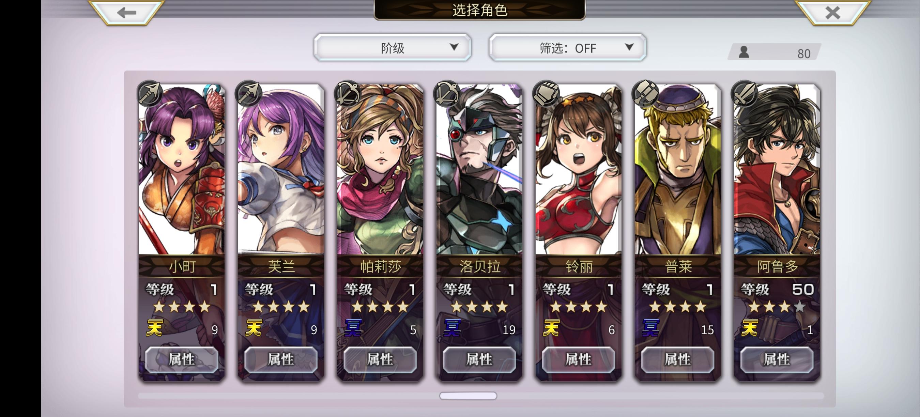Open the 筛选: OFF filter dropdown
The image size is (920, 417).
pyautogui.click(x=567, y=47)
